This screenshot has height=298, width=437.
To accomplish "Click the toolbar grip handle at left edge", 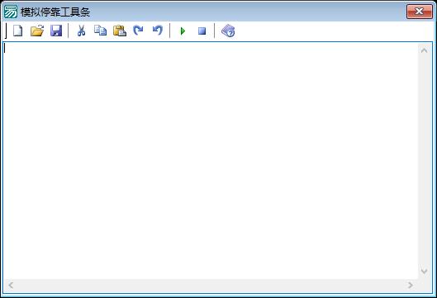I will [x=6, y=31].
